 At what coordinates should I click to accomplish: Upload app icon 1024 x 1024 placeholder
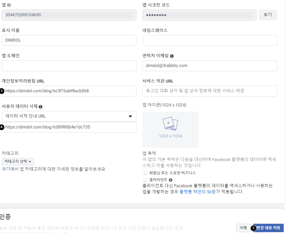[171, 130]
